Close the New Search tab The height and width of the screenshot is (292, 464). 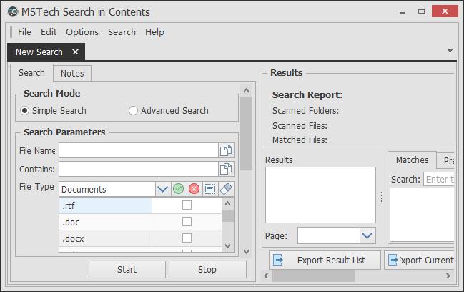pyautogui.click(x=76, y=52)
